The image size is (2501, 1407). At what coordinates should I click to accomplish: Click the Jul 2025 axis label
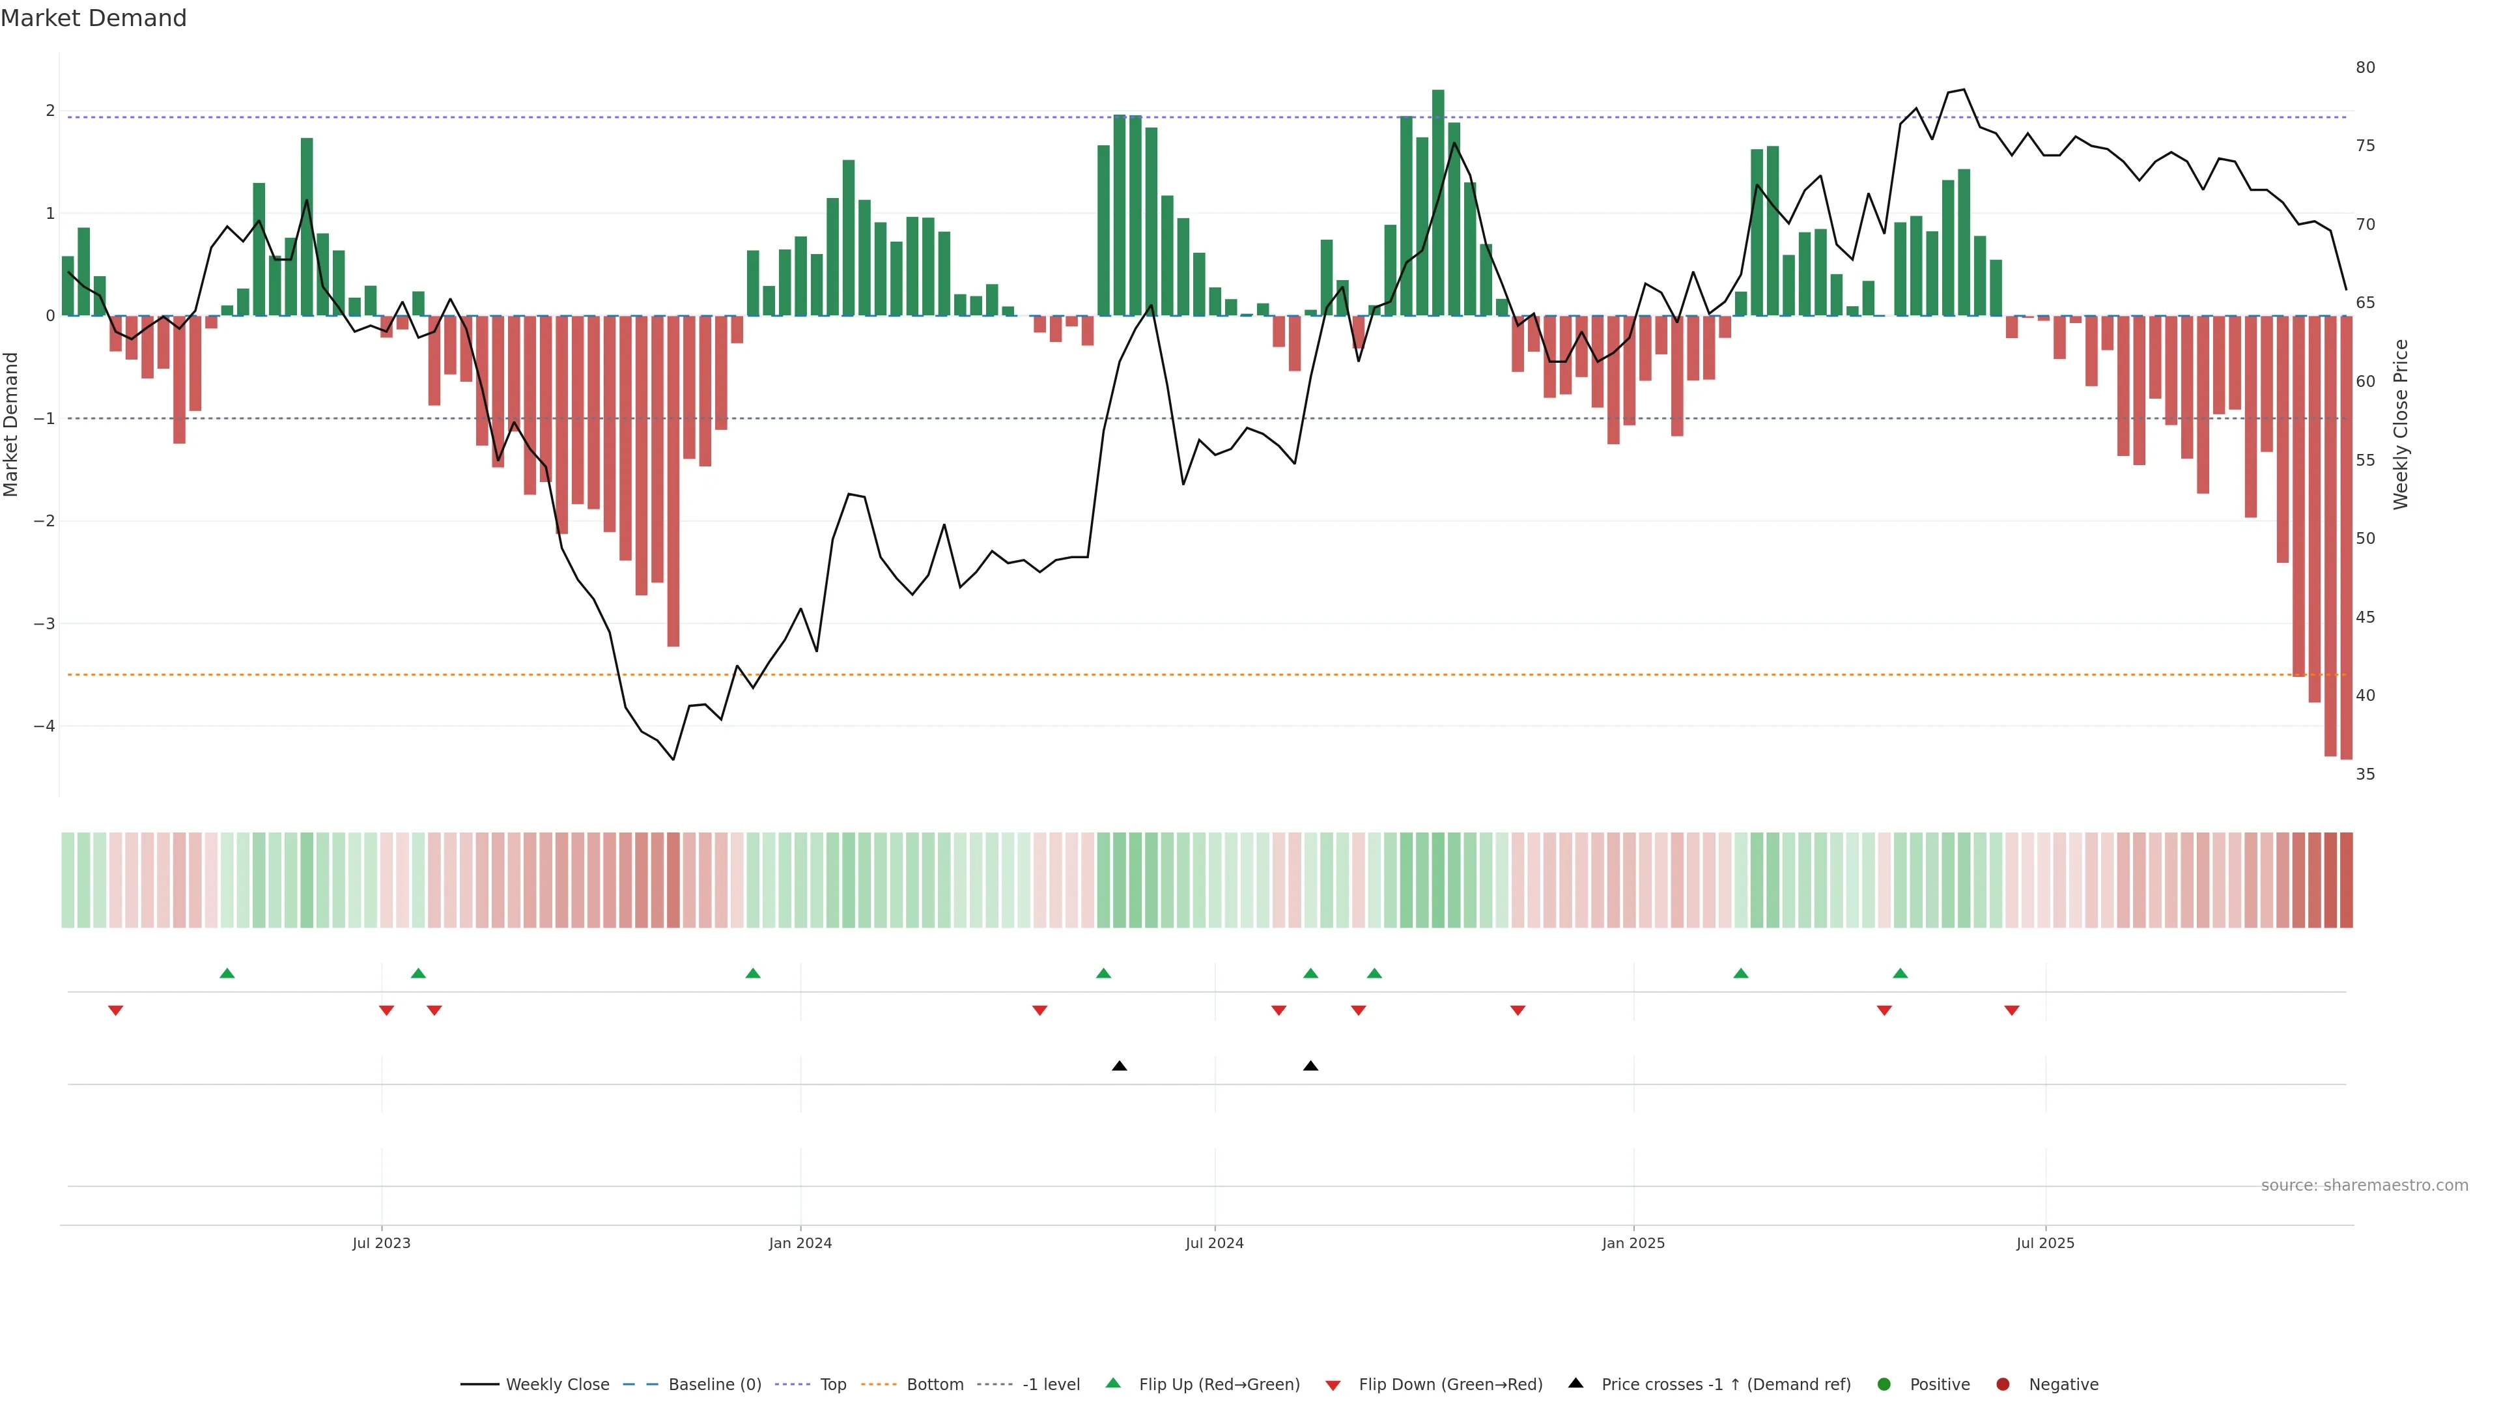coord(2044,1243)
